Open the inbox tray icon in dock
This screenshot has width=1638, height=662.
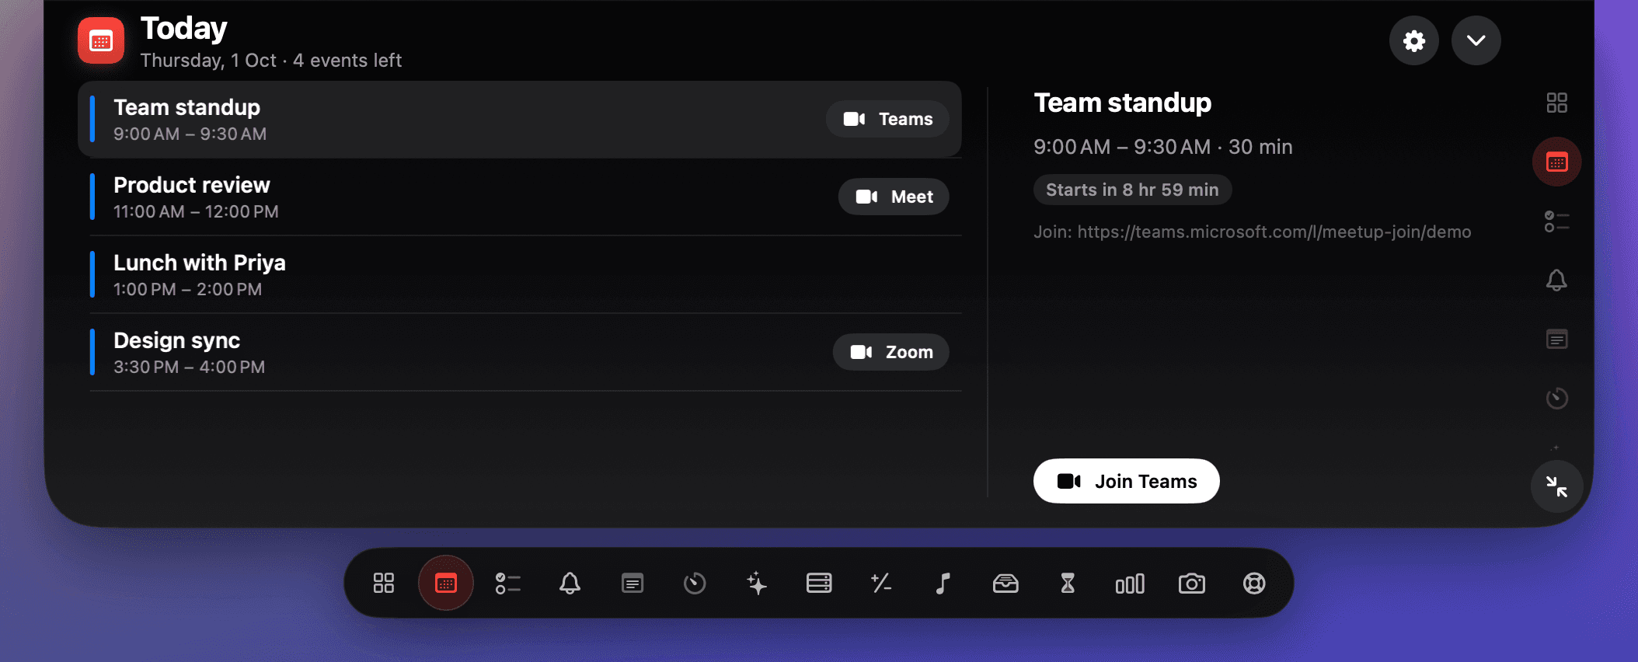coord(1005,584)
